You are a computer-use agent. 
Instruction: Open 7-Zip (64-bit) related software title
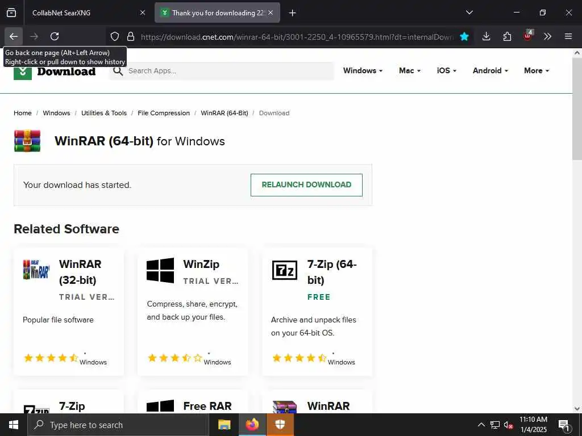[332, 272]
